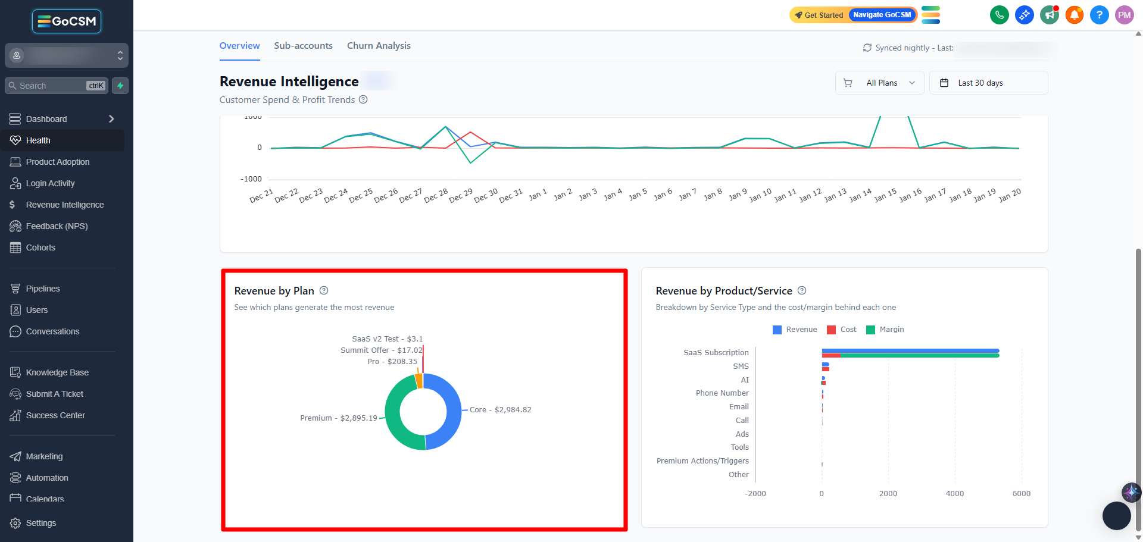This screenshot has height=542, width=1143.
Task: Open Settings in the sidebar
Action: [x=41, y=523]
